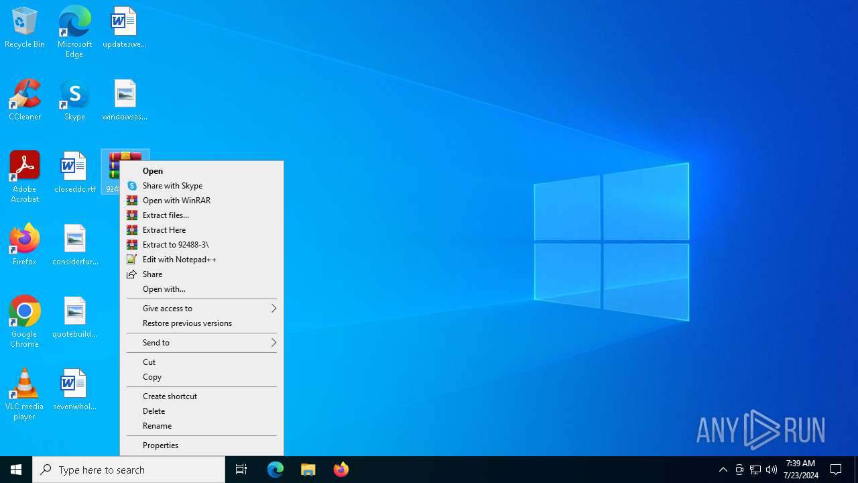This screenshot has width=858, height=483.
Task: Expand the Give access to submenu
Action: click(x=202, y=309)
